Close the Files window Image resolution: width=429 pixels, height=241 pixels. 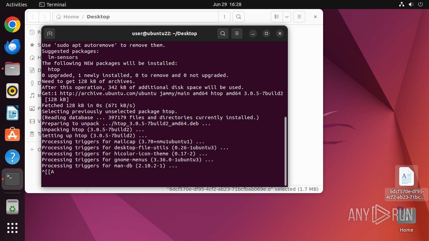point(315,17)
